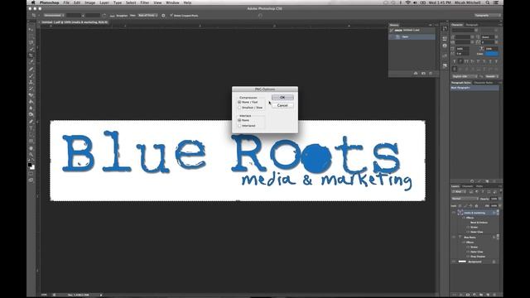The width and height of the screenshot is (530, 298).
Task: Select the History Brush tool
Action: pyautogui.click(x=31, y=89)
